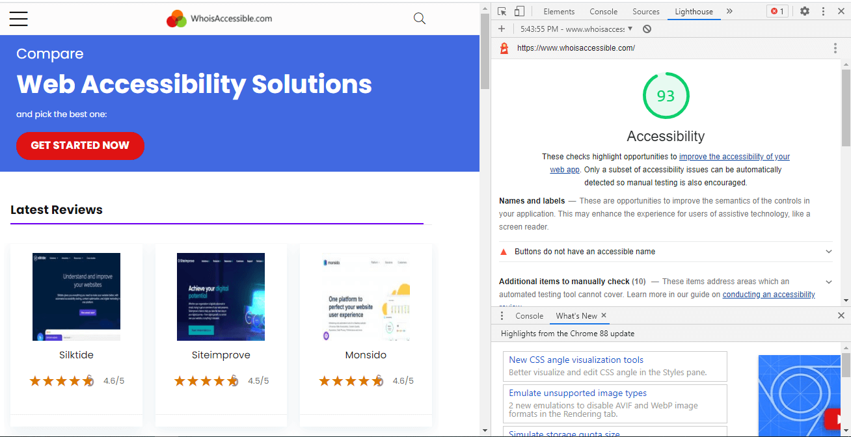Click the WhoisAccessible.com logo

[219, 19]
